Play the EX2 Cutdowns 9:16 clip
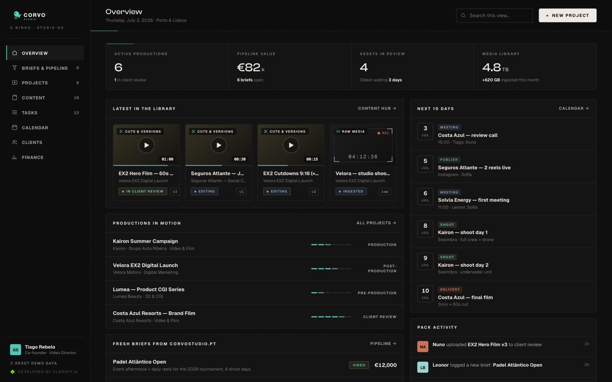612x382 pixels. tap(291, 145)
